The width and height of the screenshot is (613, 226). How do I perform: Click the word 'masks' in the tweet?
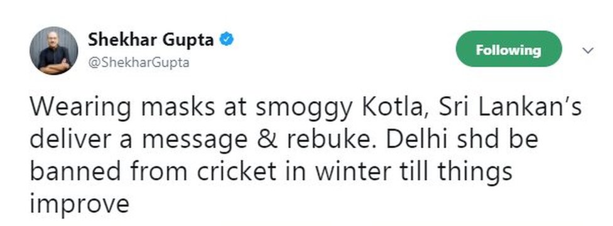pos(178,107)
